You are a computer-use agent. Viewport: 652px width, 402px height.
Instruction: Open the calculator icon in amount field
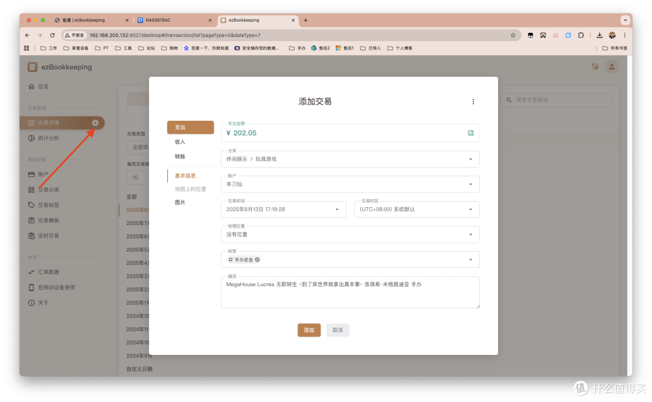471,133
